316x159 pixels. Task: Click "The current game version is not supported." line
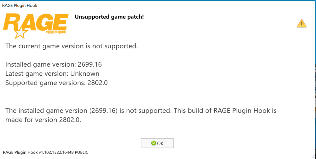coord(72,47)
